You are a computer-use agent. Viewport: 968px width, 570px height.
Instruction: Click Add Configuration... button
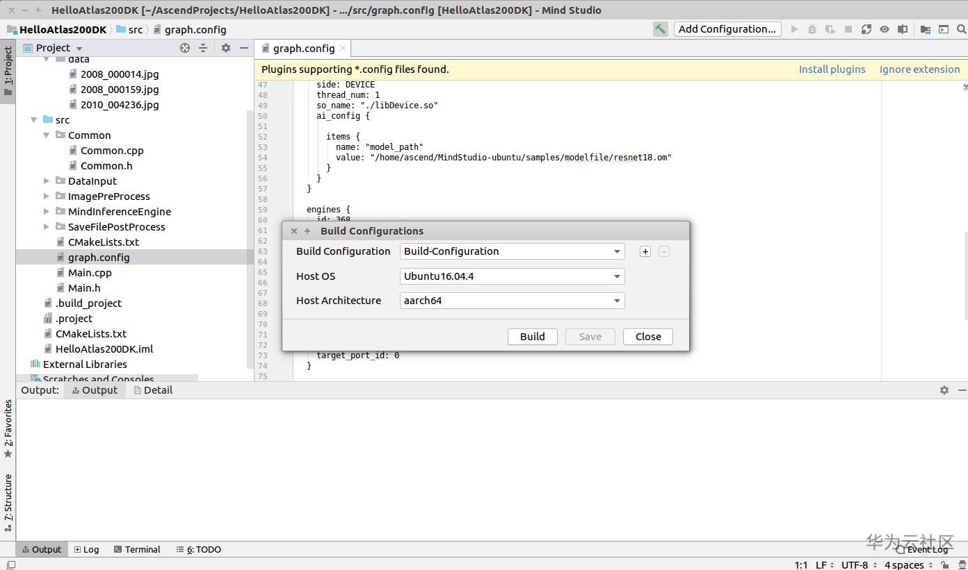tap(727, 29)
